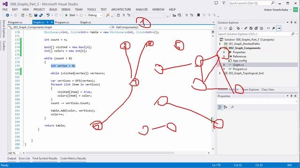This screenshot has width=300, height=168.
Task: Open the BUILD menu
Action: 53,9
